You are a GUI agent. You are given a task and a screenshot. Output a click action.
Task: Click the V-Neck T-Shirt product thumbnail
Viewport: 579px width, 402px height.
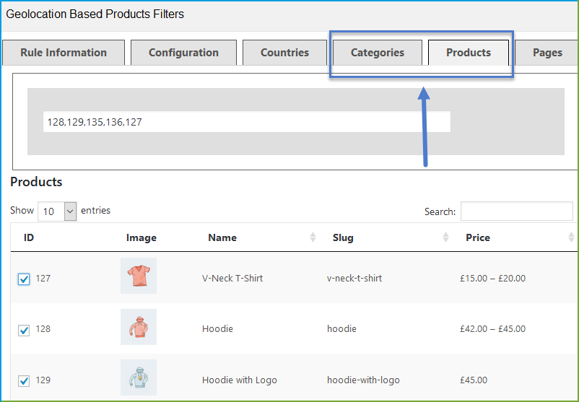click(x=138, y=276)
